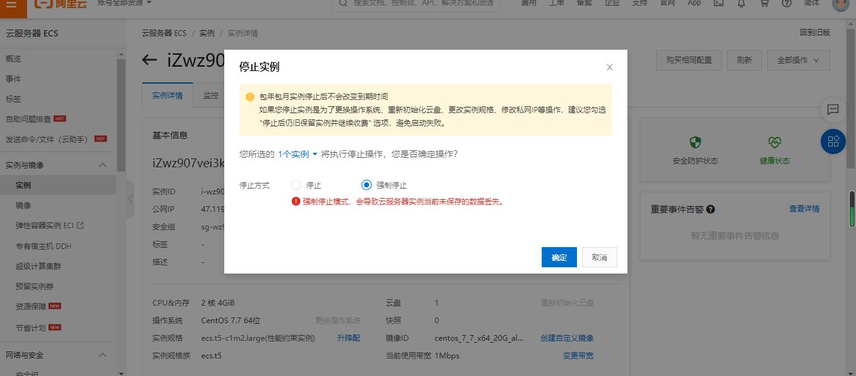Image resolution: width=856 pixels, height=376 pixels.
Task: Collapse the left sidebar using the handle
Action: click(130, 199)
